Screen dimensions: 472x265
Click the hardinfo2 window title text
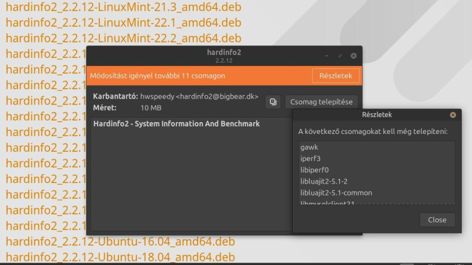click(224, 53)
